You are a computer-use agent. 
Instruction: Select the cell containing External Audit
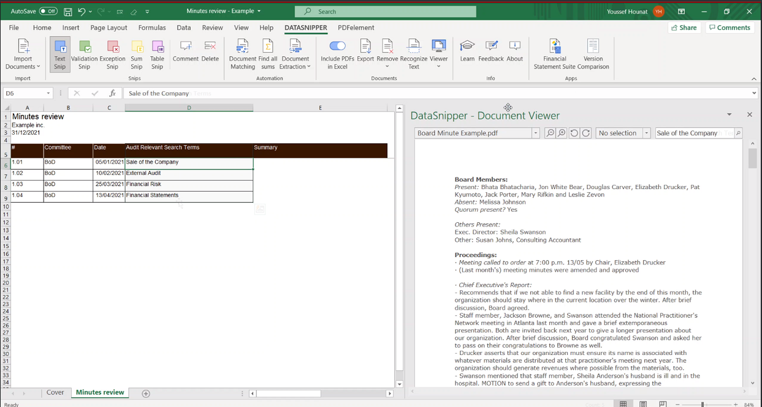189,174
